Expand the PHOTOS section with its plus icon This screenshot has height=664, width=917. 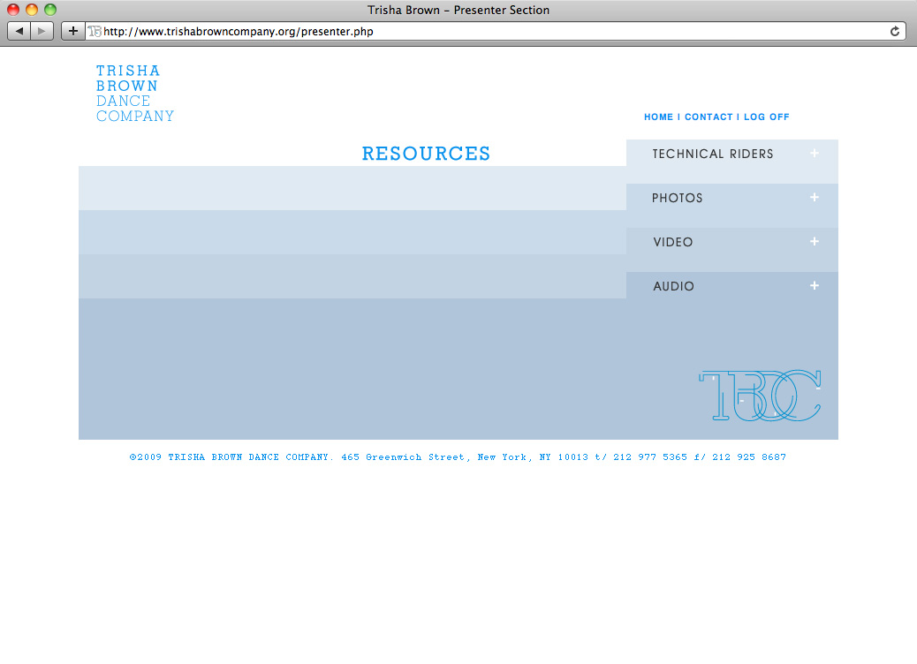814,197
